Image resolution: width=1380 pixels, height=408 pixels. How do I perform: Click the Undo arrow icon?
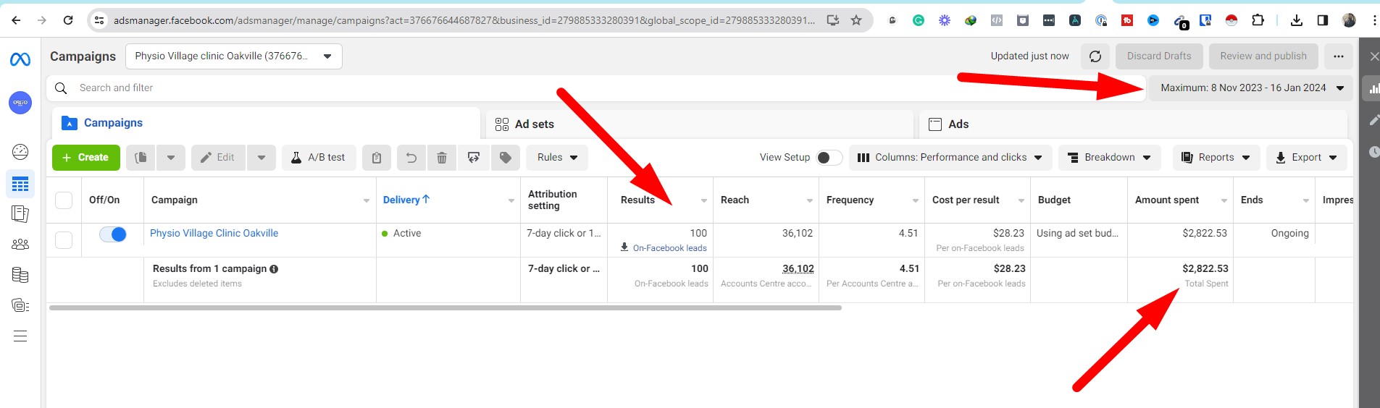(411, 158)
